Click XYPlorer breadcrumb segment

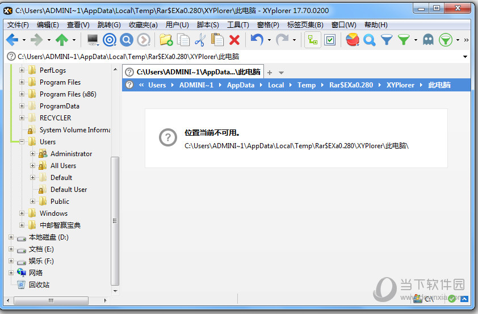tap(400, 85)
